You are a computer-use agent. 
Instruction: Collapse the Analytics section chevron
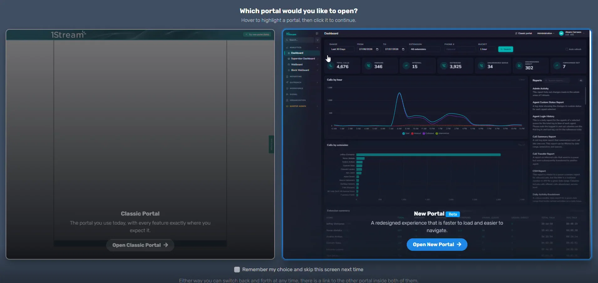click(317, 47)
